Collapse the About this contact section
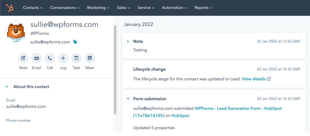Viewport: 310px width, 136px height. (7, 87)
